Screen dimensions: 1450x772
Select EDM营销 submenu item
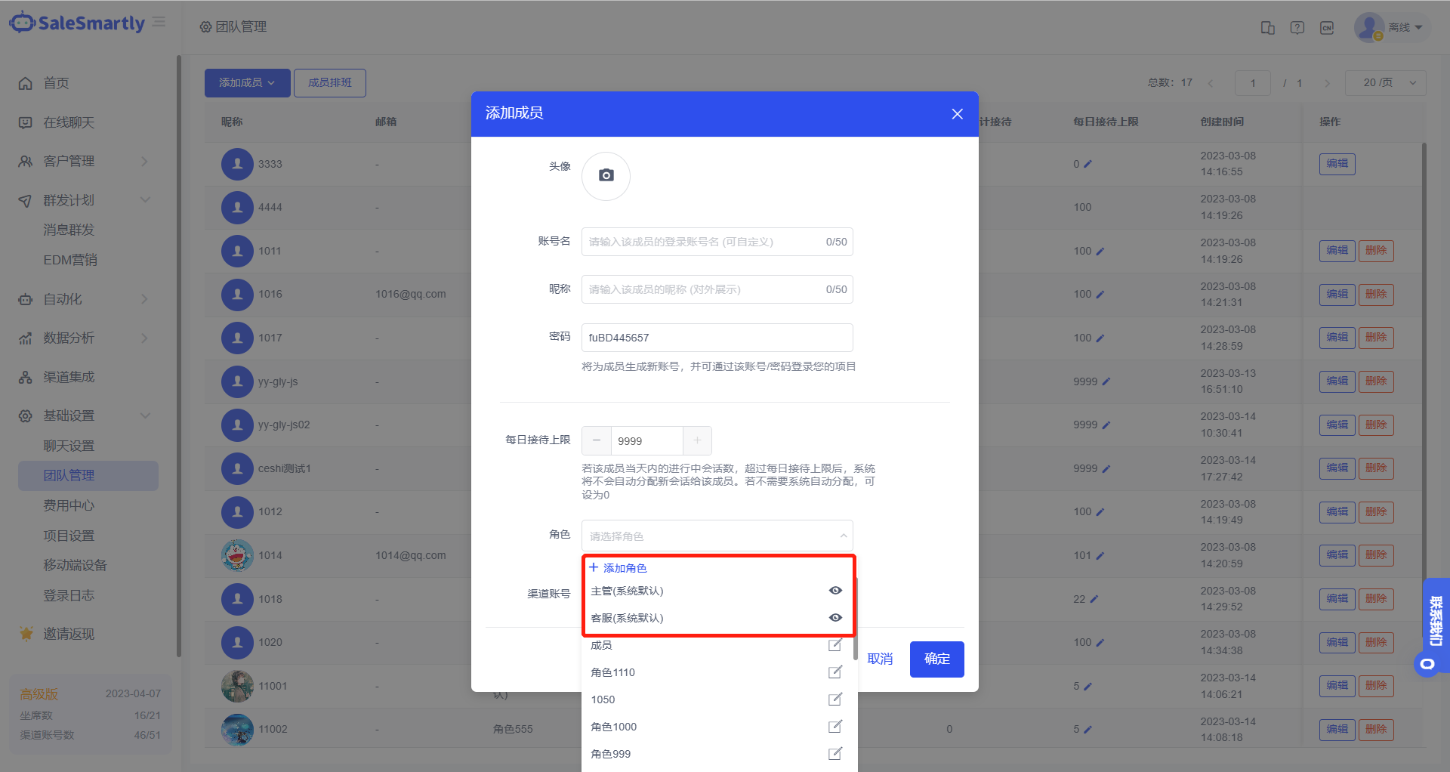[70, 260]
